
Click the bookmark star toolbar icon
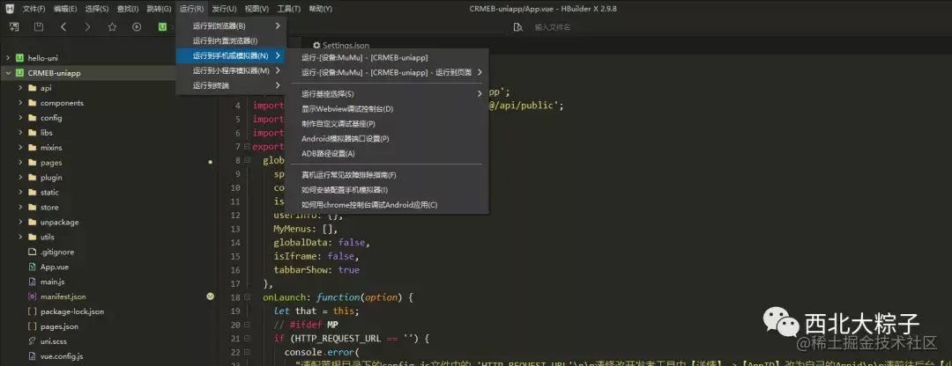pyautogui.click(x=112, y=26)
